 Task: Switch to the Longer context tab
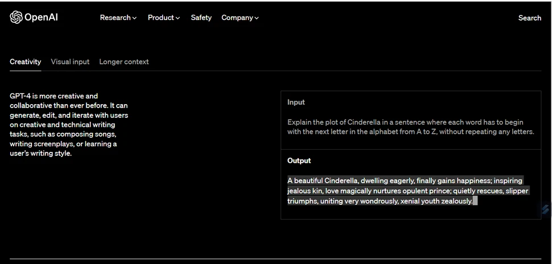(124, 61)
